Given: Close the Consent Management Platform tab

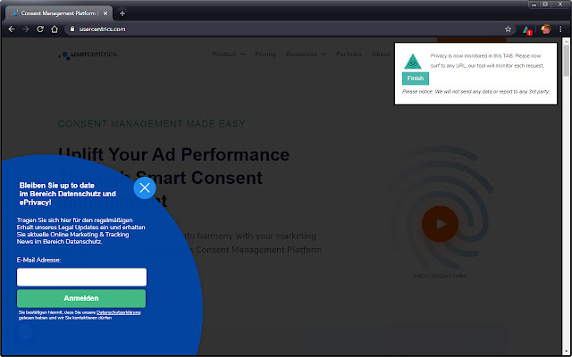Looking at the screenshot, I should coord(105,13).
